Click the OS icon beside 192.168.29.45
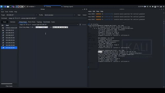The height and width of the screenshot is (93, 165). (3, 33)
